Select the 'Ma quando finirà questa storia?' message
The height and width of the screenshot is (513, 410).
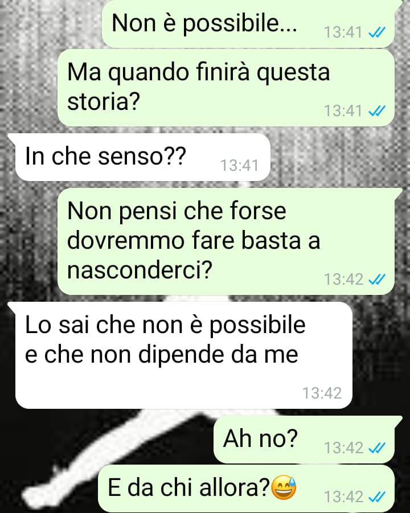point(225,87)
